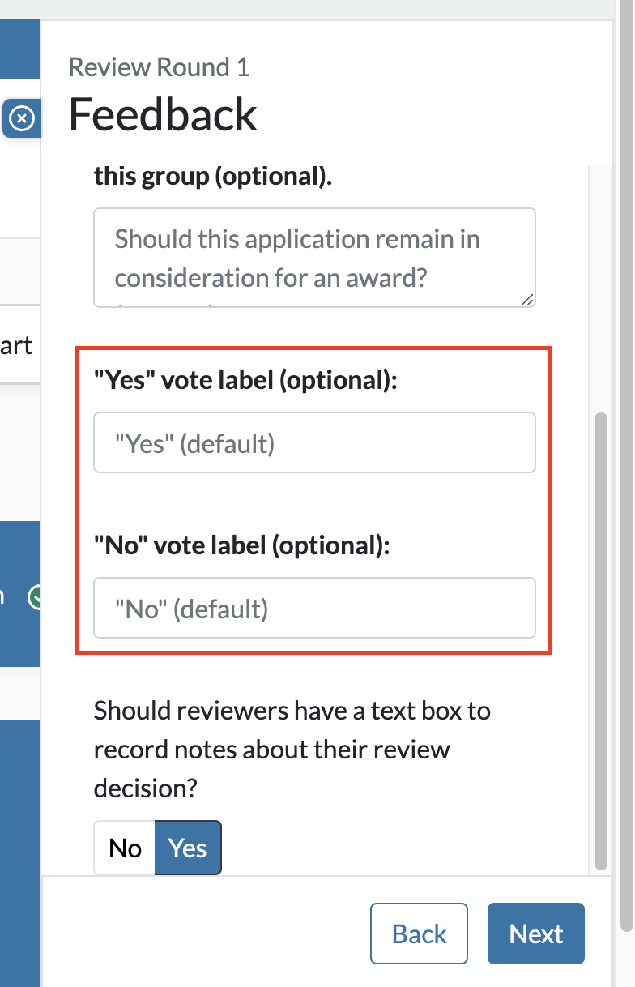The image size is (635, 987).
Task: Click the circled X icon on left sidebar
Action: tap(22, 118)
